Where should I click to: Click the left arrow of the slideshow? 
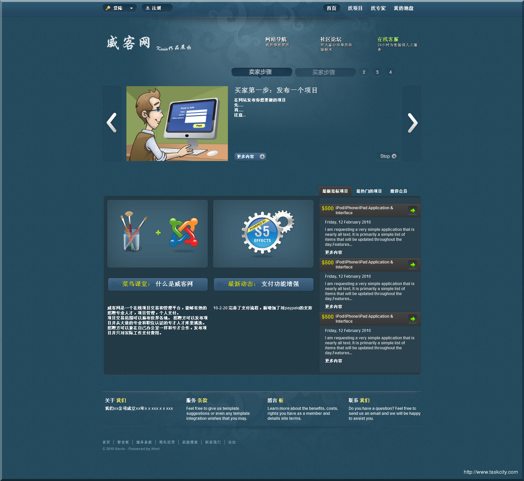click(x=112, y=123)
